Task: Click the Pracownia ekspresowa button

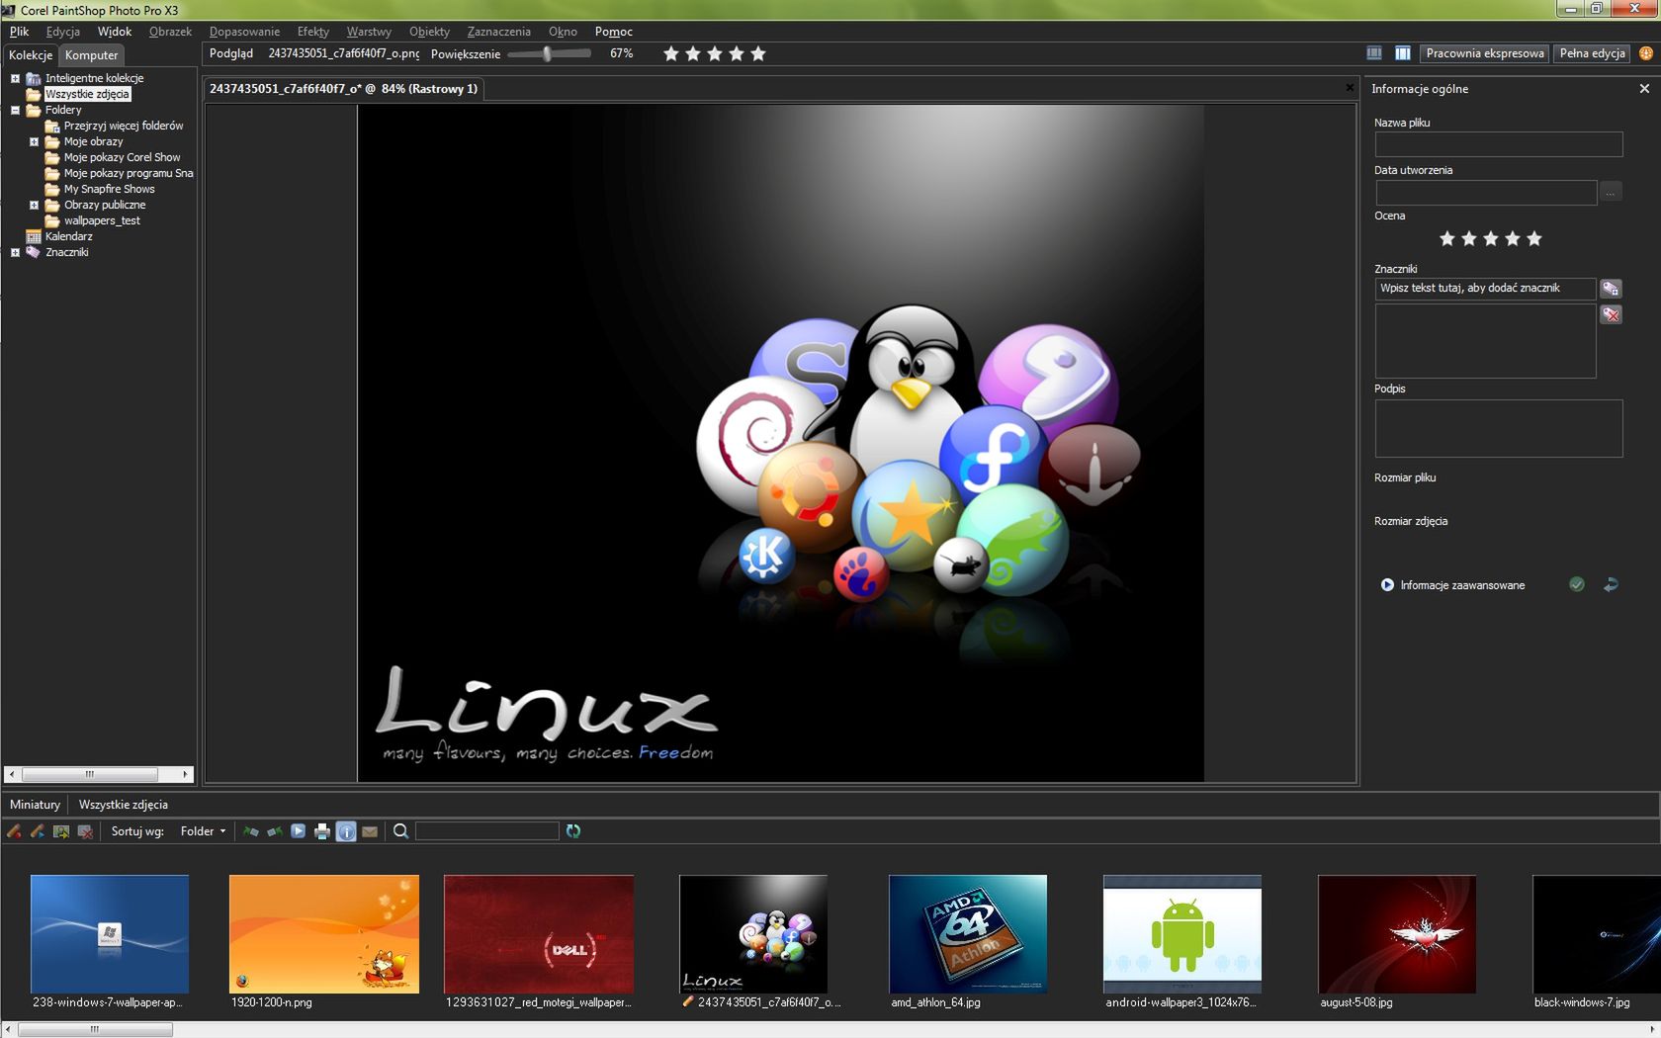Action: [x=1484, y=53]
